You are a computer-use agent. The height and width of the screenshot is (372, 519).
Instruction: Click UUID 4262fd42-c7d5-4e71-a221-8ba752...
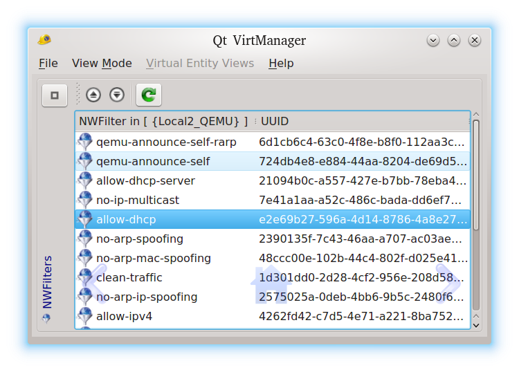click(x=361, y=316)
